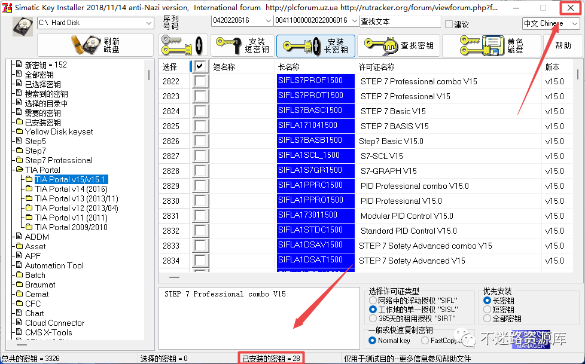The height and width of the screenshot is (364, 585).
Task: Select 网络中的浮动授权 "SIFL" radio option
Action: click(372, 300)
